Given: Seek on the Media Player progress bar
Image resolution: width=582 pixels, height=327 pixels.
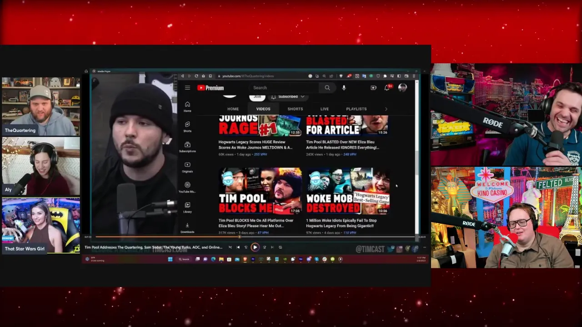Looking at the screenshot, I should point(255,237).
